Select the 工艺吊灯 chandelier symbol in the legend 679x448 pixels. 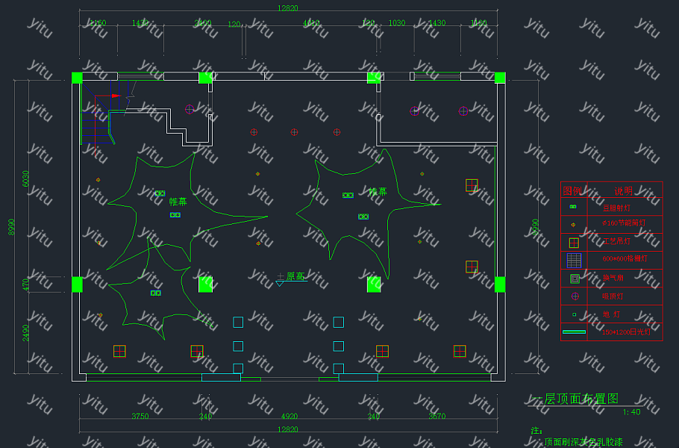574,243
